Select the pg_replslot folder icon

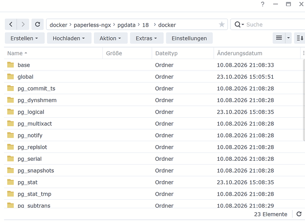click(11, 147)
